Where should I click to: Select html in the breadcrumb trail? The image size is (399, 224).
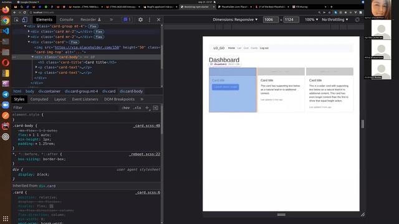[17, 91]
